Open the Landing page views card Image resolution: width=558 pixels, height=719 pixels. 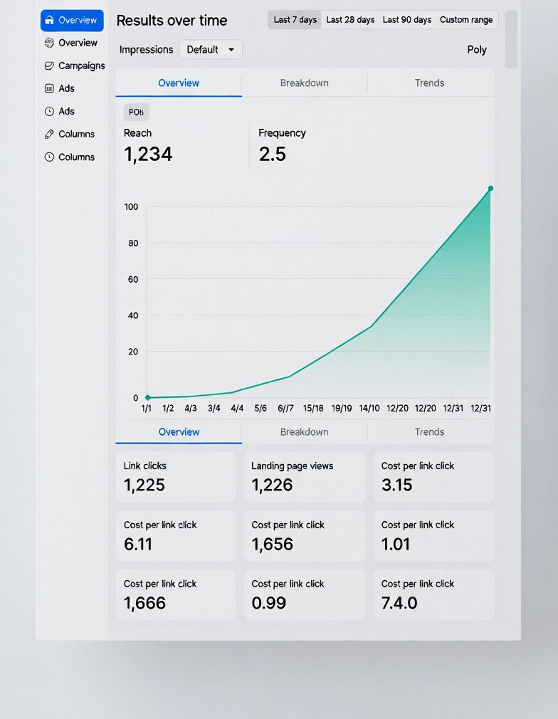304,477
